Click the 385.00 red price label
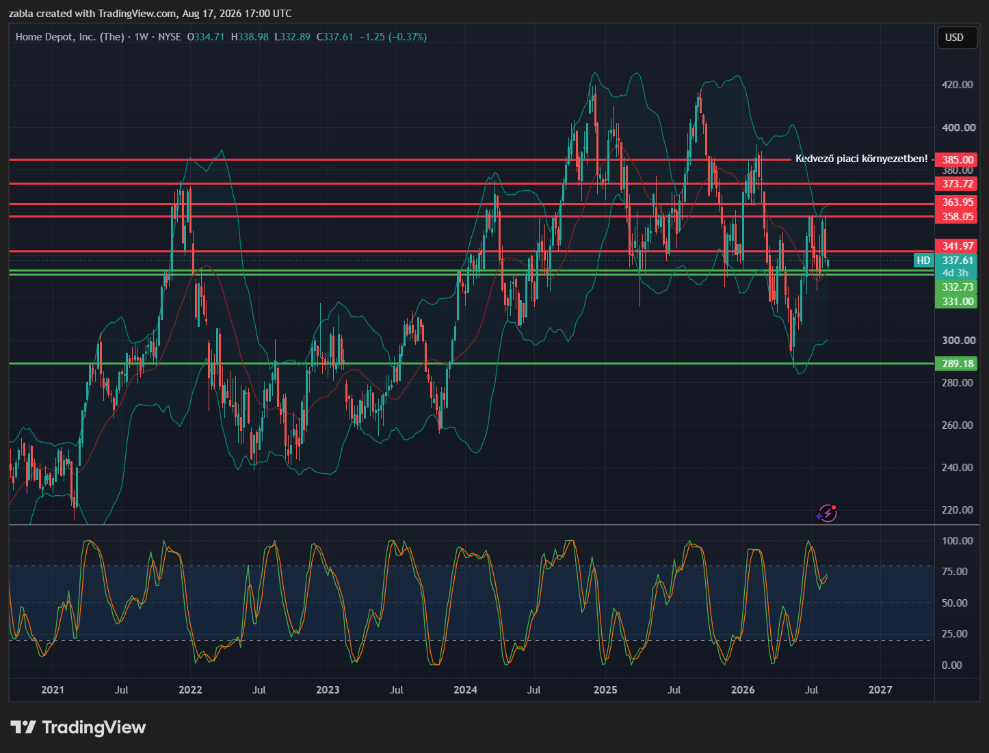Viewport: 989px width, 753px height. (957, 160)
